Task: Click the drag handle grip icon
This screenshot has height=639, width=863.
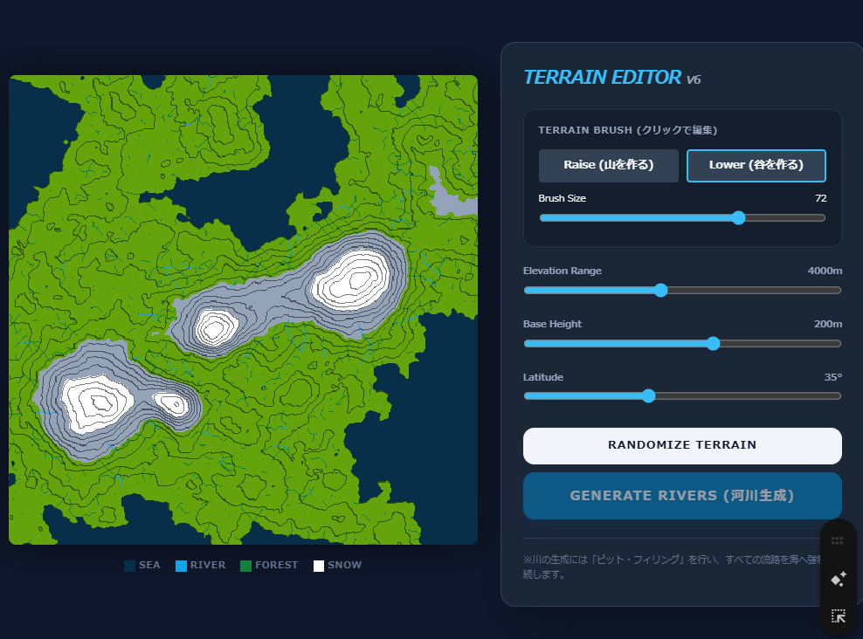Action: click(x=838, y=541)
